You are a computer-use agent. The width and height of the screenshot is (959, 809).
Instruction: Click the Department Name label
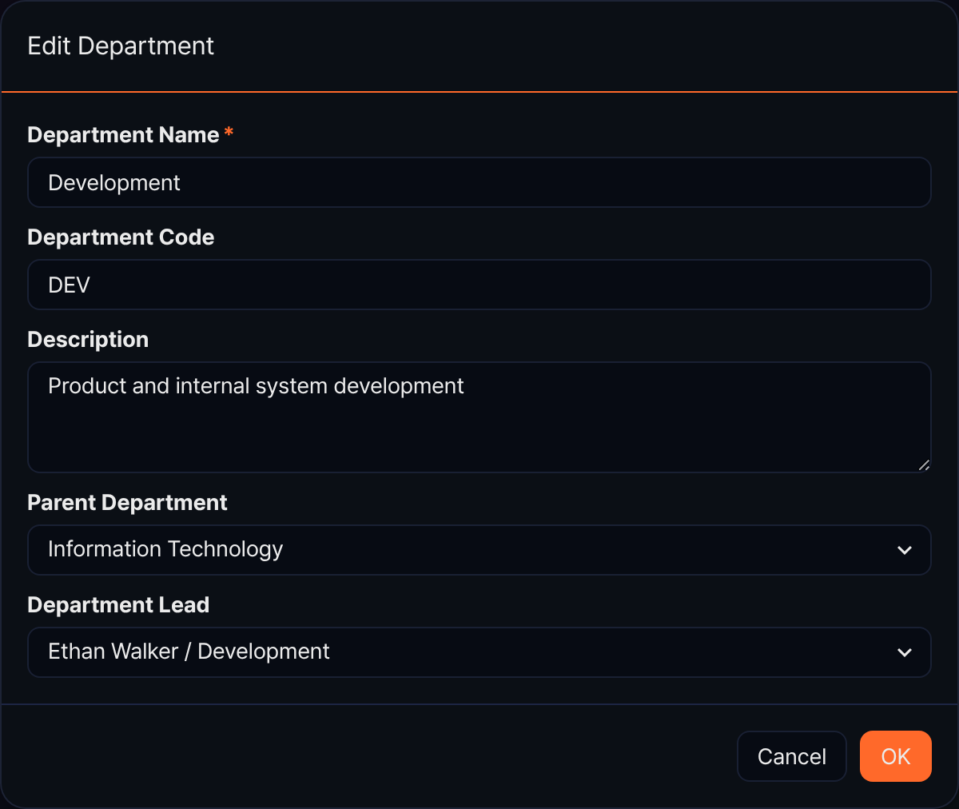(x=123, y=135)
